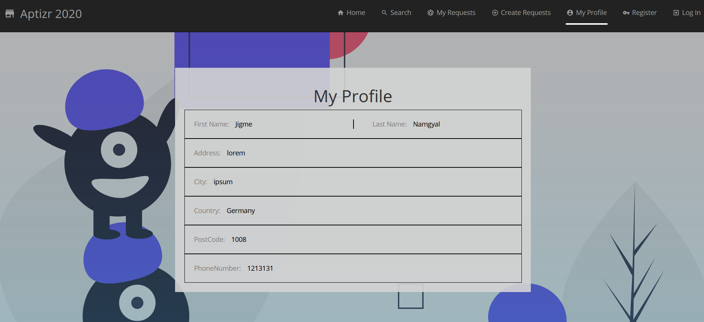
Task: Click the Create Requests plus-circle icon
Action: point(495,13)
